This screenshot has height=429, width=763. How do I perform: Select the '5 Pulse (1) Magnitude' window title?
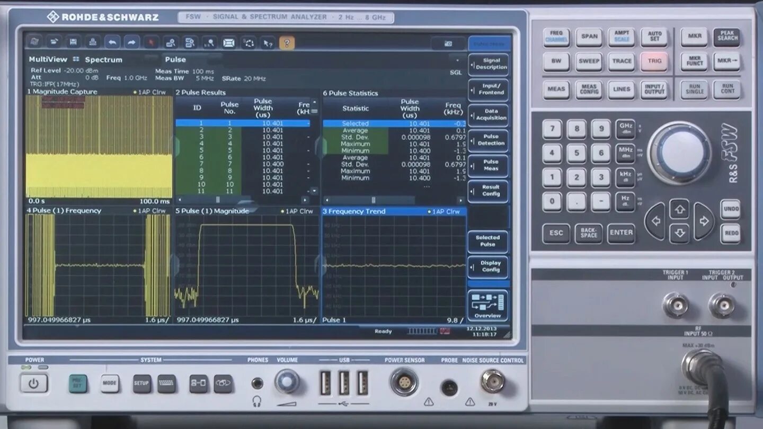pyautogui.click(x=212, y=211)
